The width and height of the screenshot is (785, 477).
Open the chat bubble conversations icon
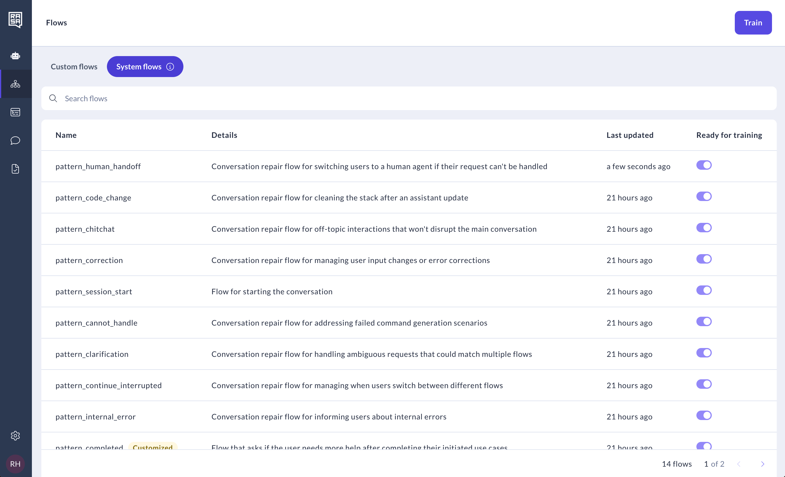point(15,141)
